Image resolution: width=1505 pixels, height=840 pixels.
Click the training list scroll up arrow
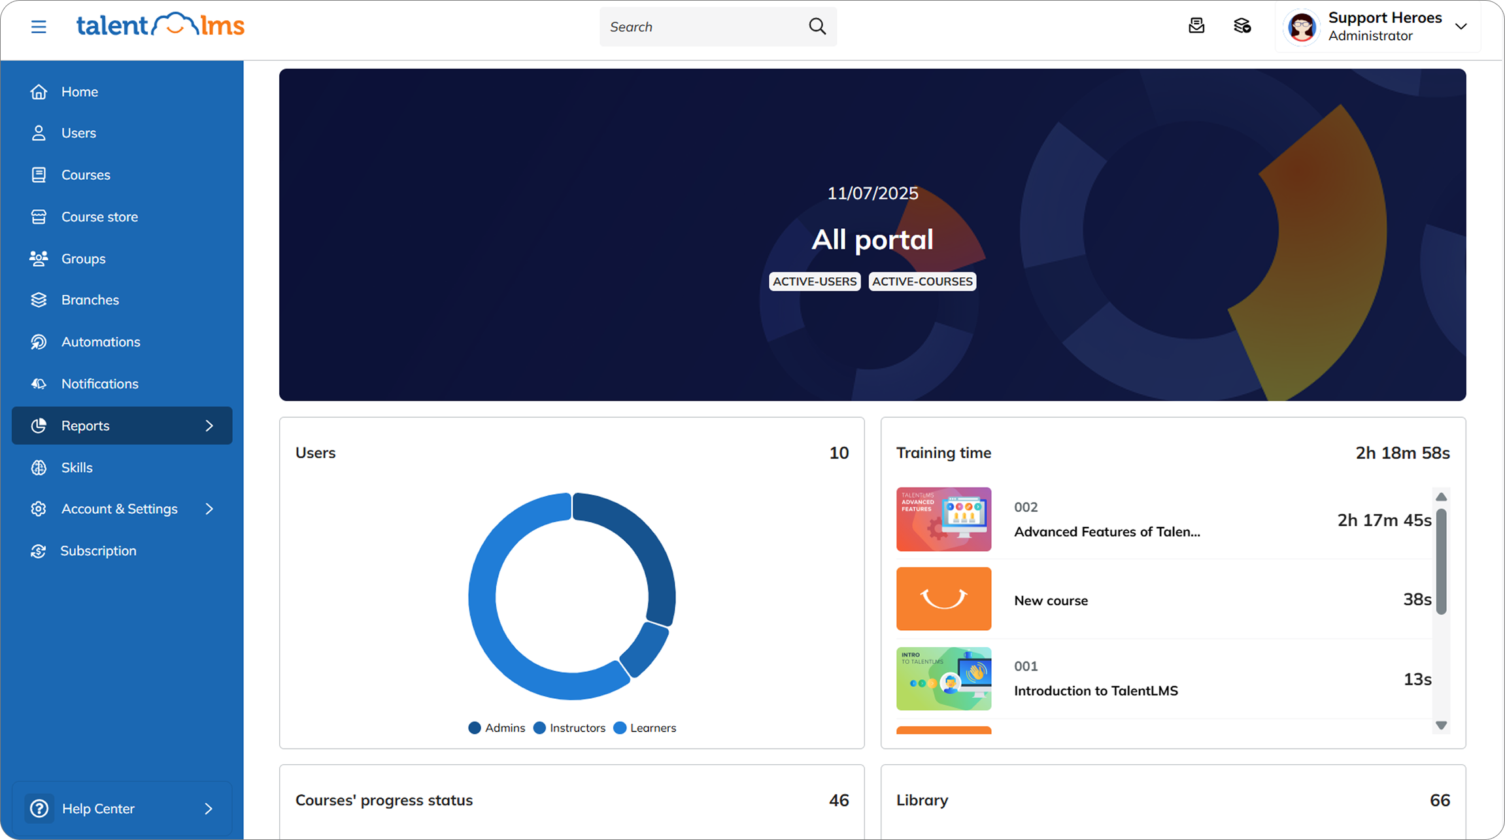click(x=1441, y=497)
